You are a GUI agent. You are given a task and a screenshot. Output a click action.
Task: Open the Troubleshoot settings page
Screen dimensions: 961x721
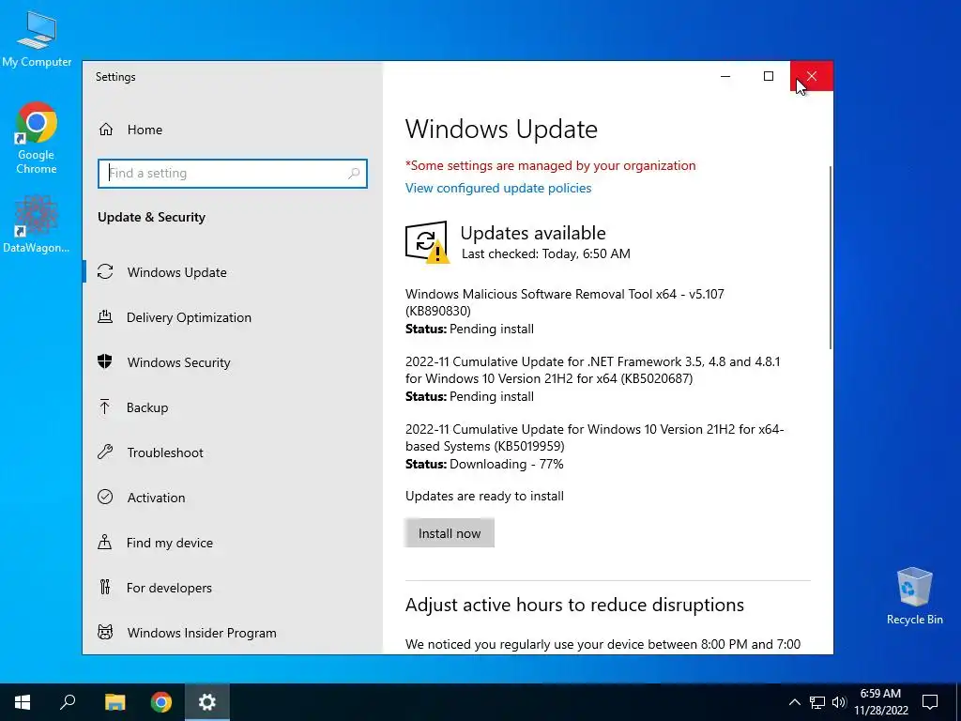pyautogui.click(x=233, y=452)
